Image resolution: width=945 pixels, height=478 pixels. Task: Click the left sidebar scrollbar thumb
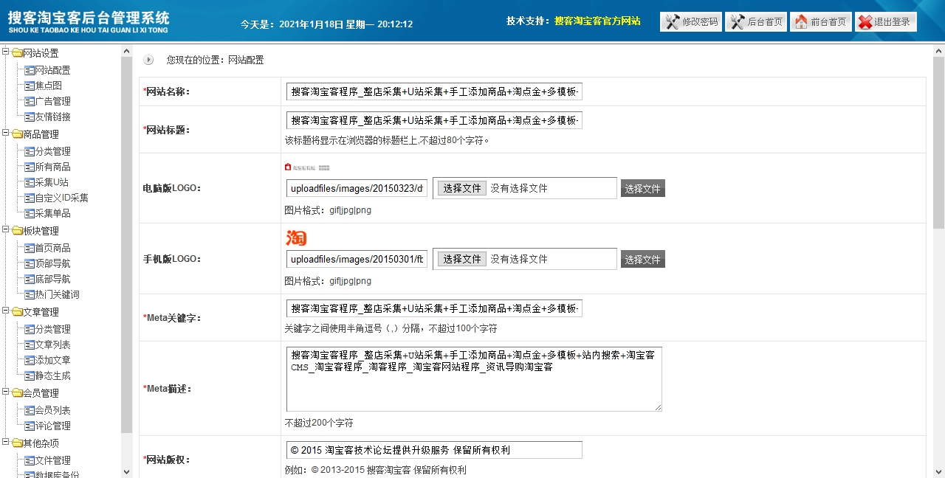click(x=126, y=244)
